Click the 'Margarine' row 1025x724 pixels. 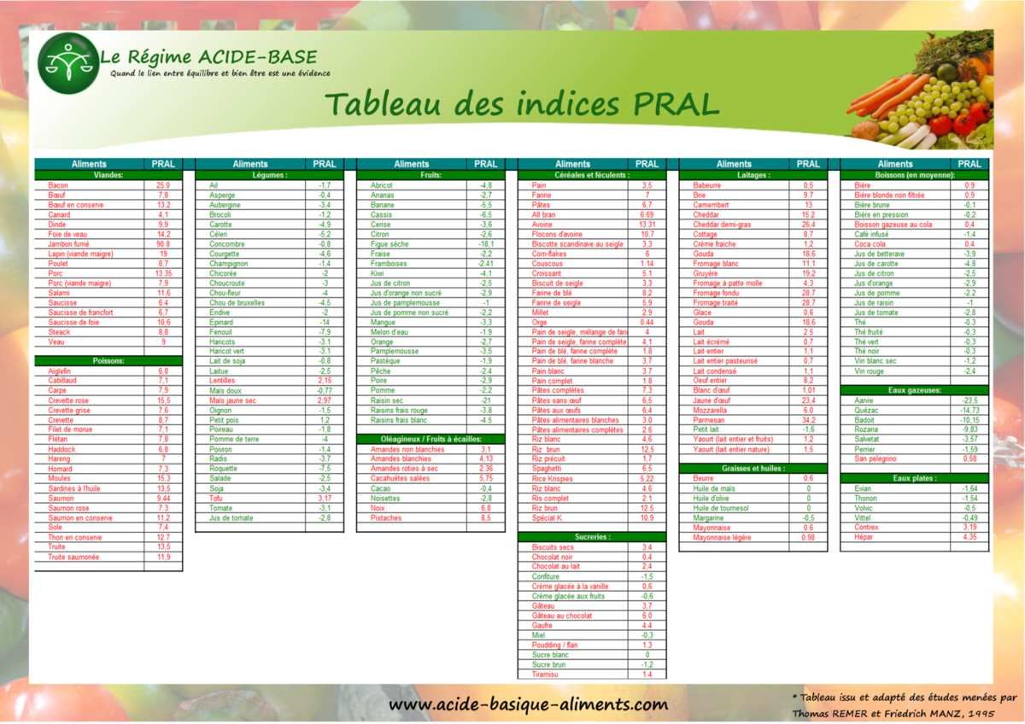(753, 517)
